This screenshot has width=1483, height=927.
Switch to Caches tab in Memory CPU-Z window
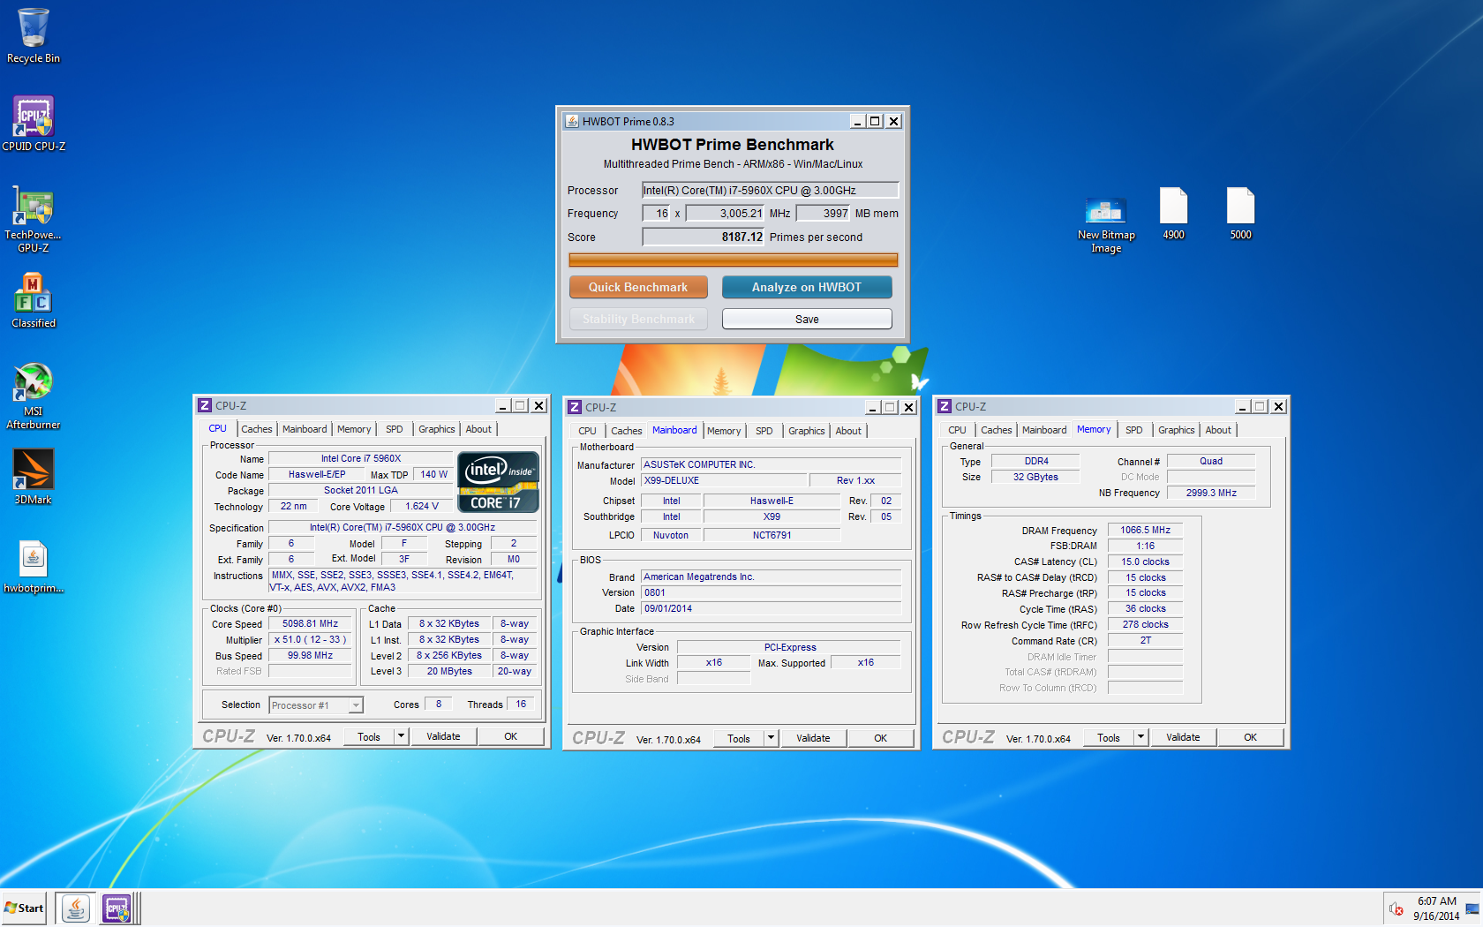(997, 430)
